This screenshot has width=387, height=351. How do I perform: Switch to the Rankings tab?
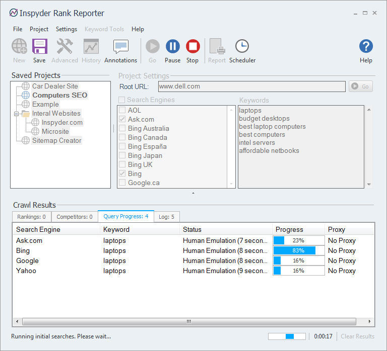32,217
